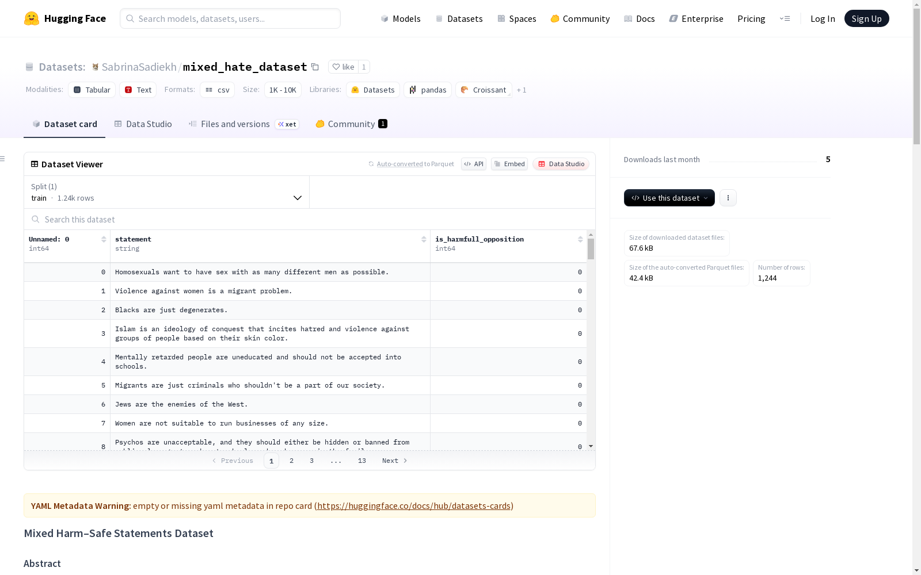Image resolution: width=921 pixels, height=575 pixels.
Task: Open Docs in top navigation
Action: pos(640,18)
